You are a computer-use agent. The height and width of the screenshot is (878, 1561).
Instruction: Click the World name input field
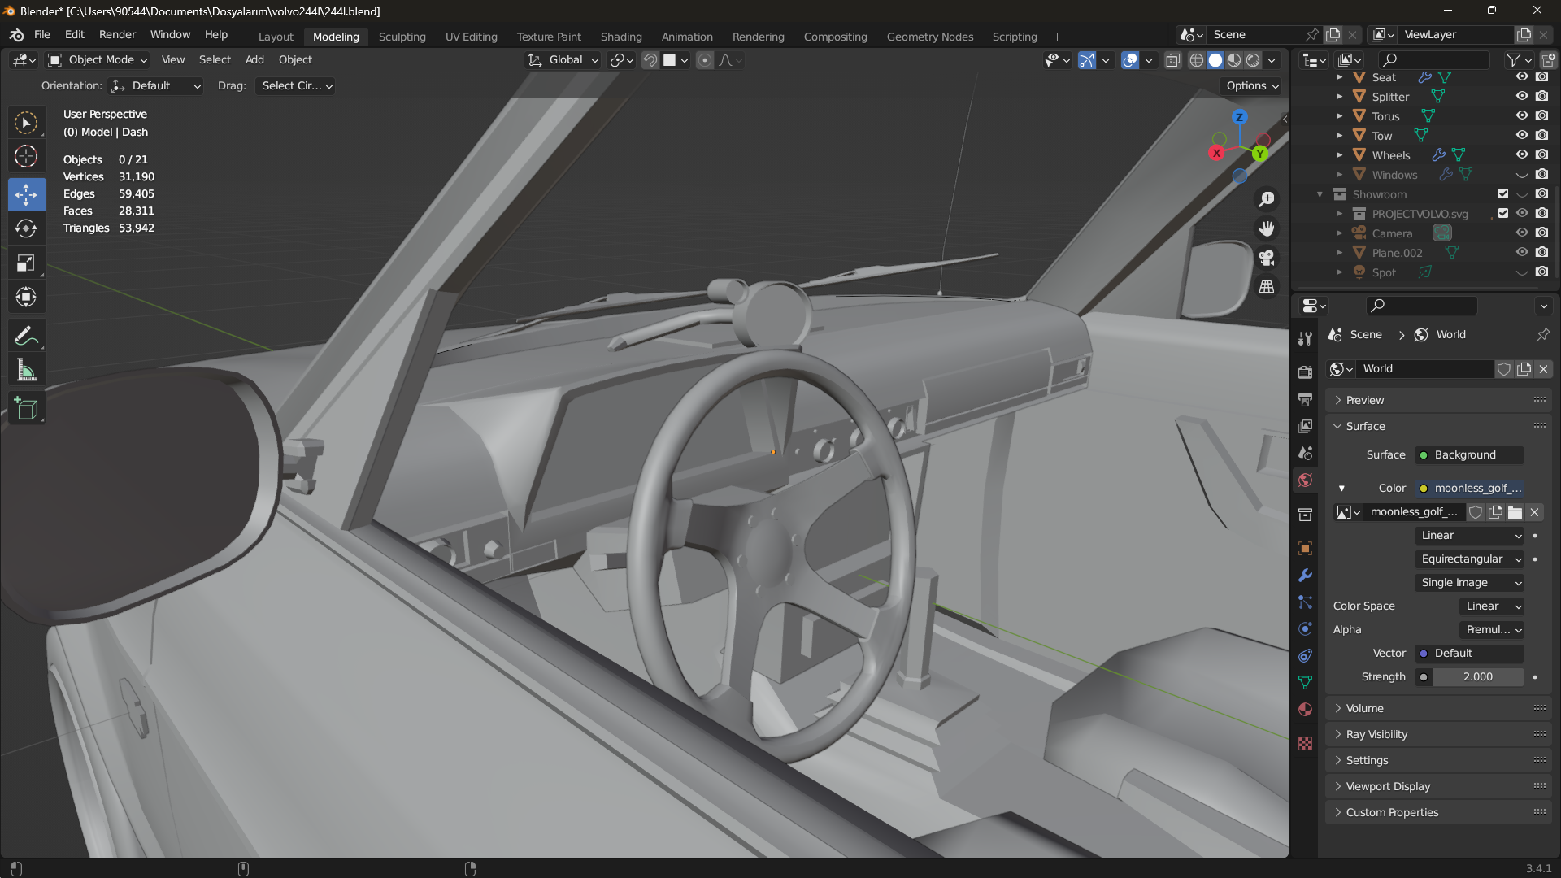pos(1425,368)
